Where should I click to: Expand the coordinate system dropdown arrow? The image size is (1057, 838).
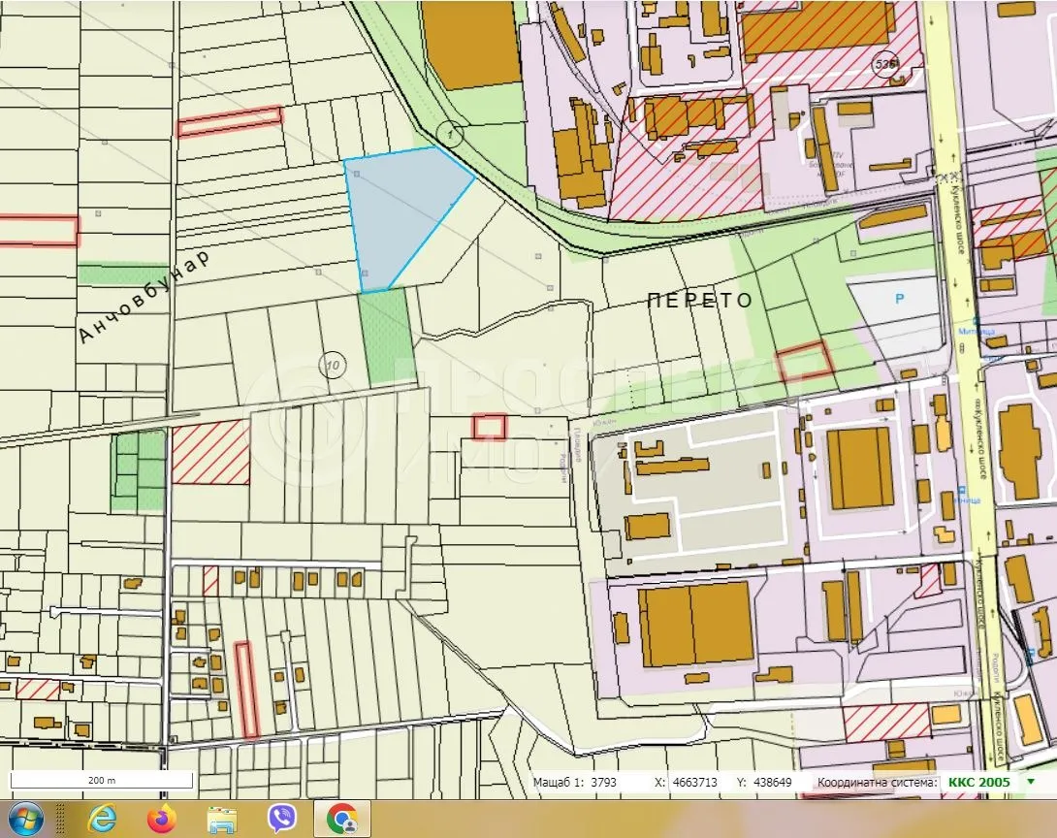tap(1031, 782)
